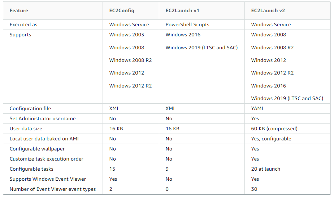Click the Executed as row label
This screenshot has height=198, width=334.
[23, 24]
